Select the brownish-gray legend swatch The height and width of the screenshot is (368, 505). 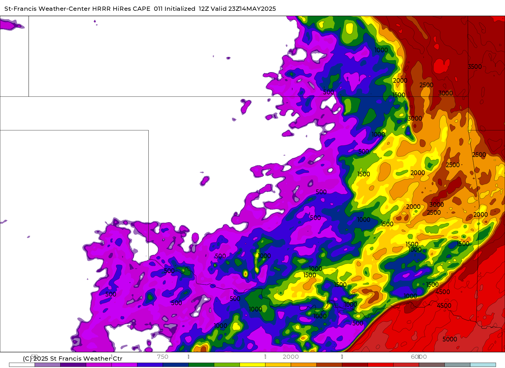tap(432, 365)
